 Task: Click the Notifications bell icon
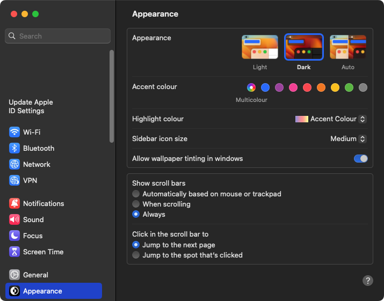pos(15,203)
